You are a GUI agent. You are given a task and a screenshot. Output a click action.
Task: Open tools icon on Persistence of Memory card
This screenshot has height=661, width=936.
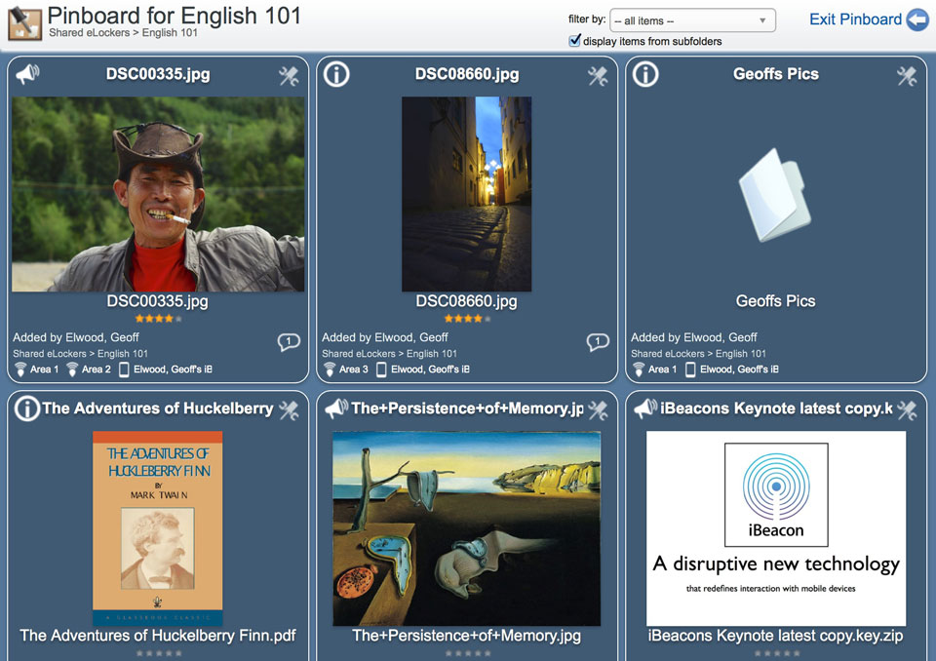tap(598, 410)
